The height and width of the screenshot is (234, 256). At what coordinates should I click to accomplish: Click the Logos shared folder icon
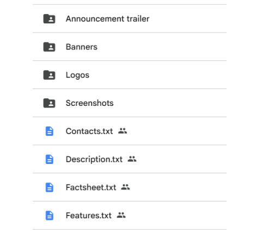(x=49, y=75)
